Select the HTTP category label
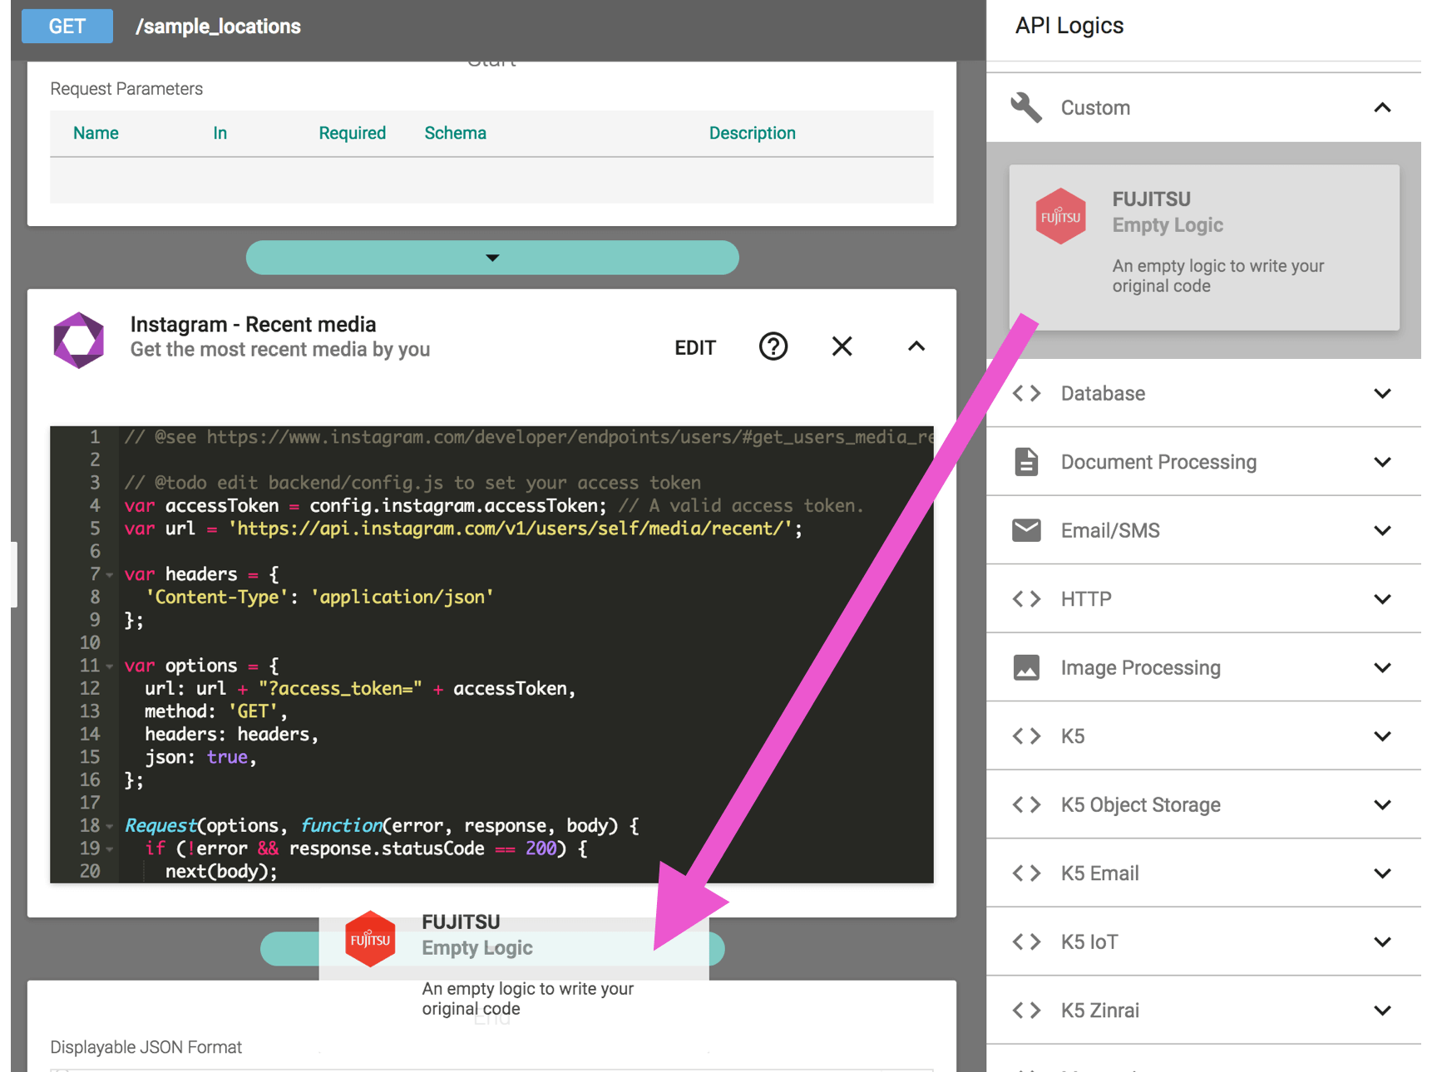Viewport: 1442px width, 1072px height. (1086, 599)
